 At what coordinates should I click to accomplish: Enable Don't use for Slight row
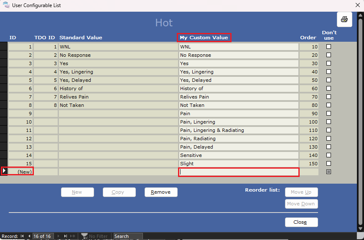pyautogui.click(x=328, y=164)
